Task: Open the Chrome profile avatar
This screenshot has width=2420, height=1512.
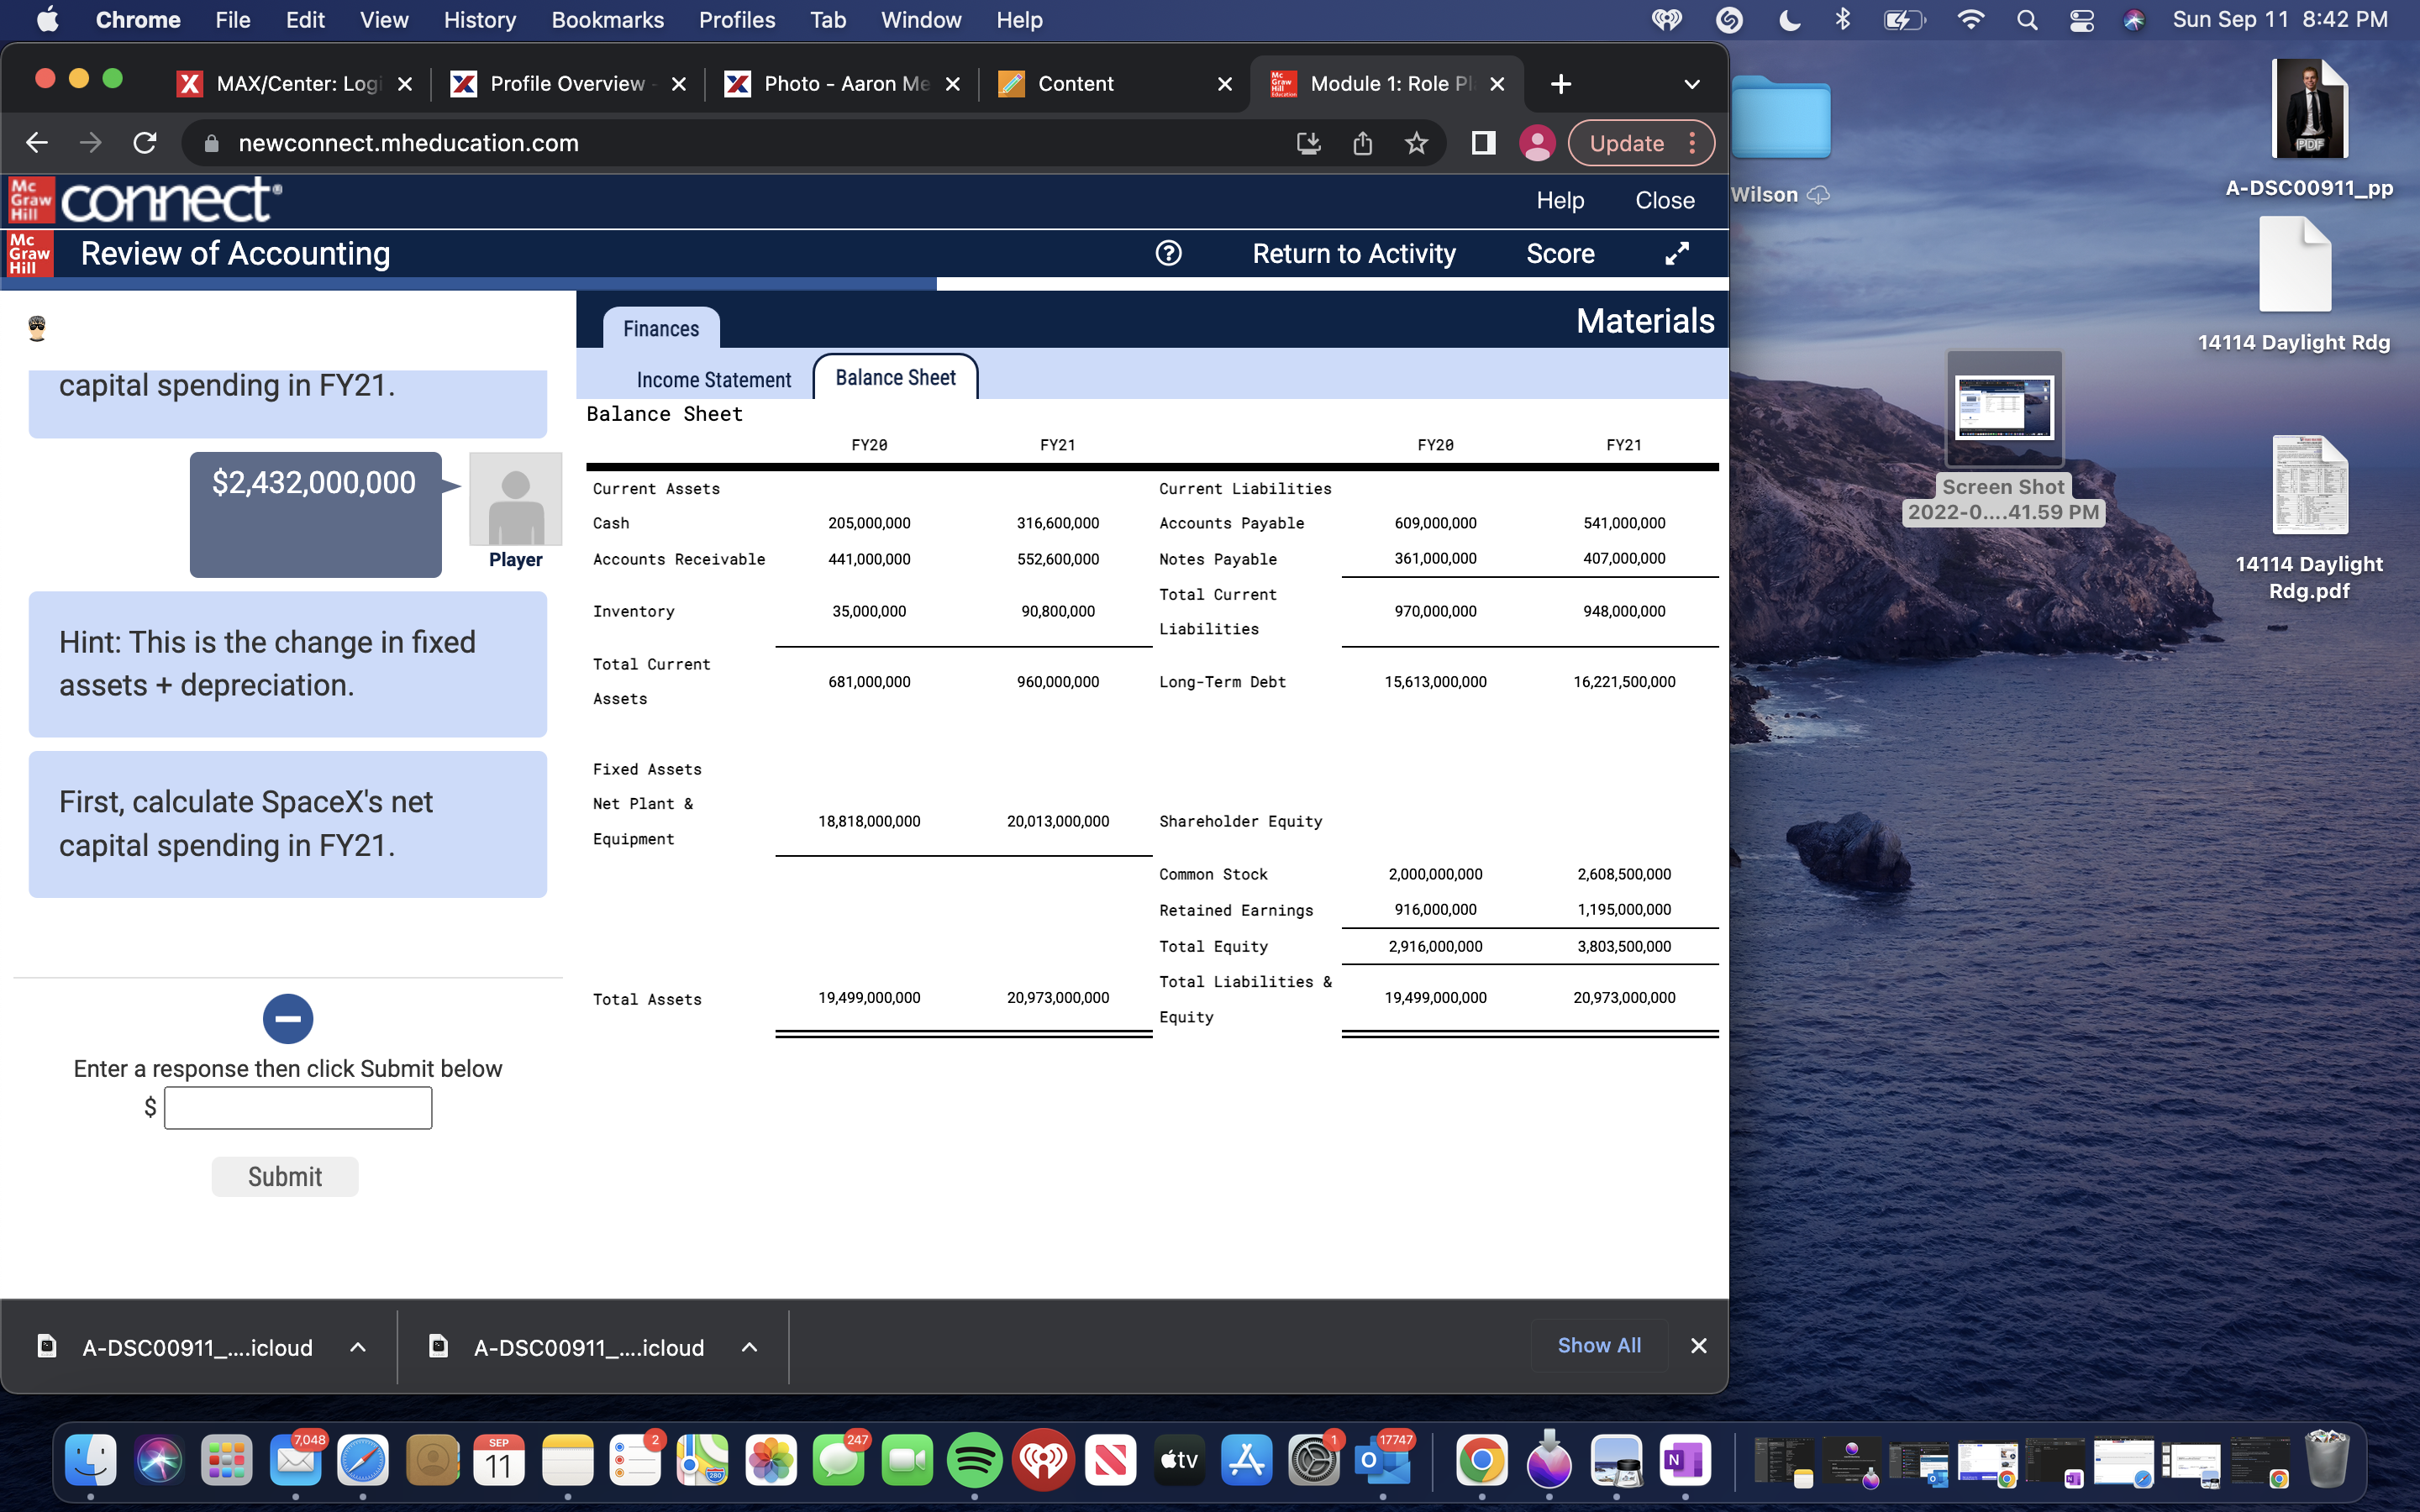Action: tap(1537, 143)
